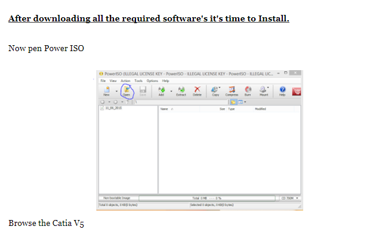This screenshot has height=242, width=370.
Task: Click the Copy disc toolbar icon
Action: [x=215, y=91]
